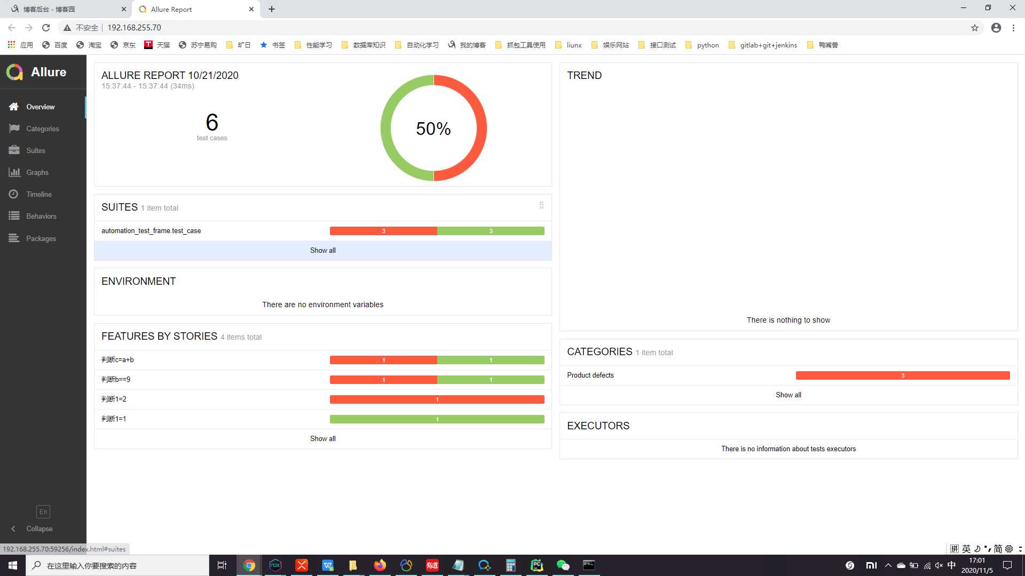The image size is (1025, 576).
Task: Bookmark this page with star icon
Action: point(975,28)
